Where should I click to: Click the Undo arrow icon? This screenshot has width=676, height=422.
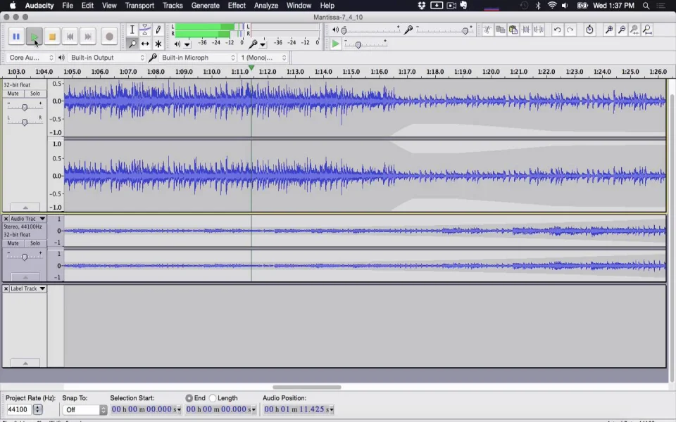click(x=557, y=30)
